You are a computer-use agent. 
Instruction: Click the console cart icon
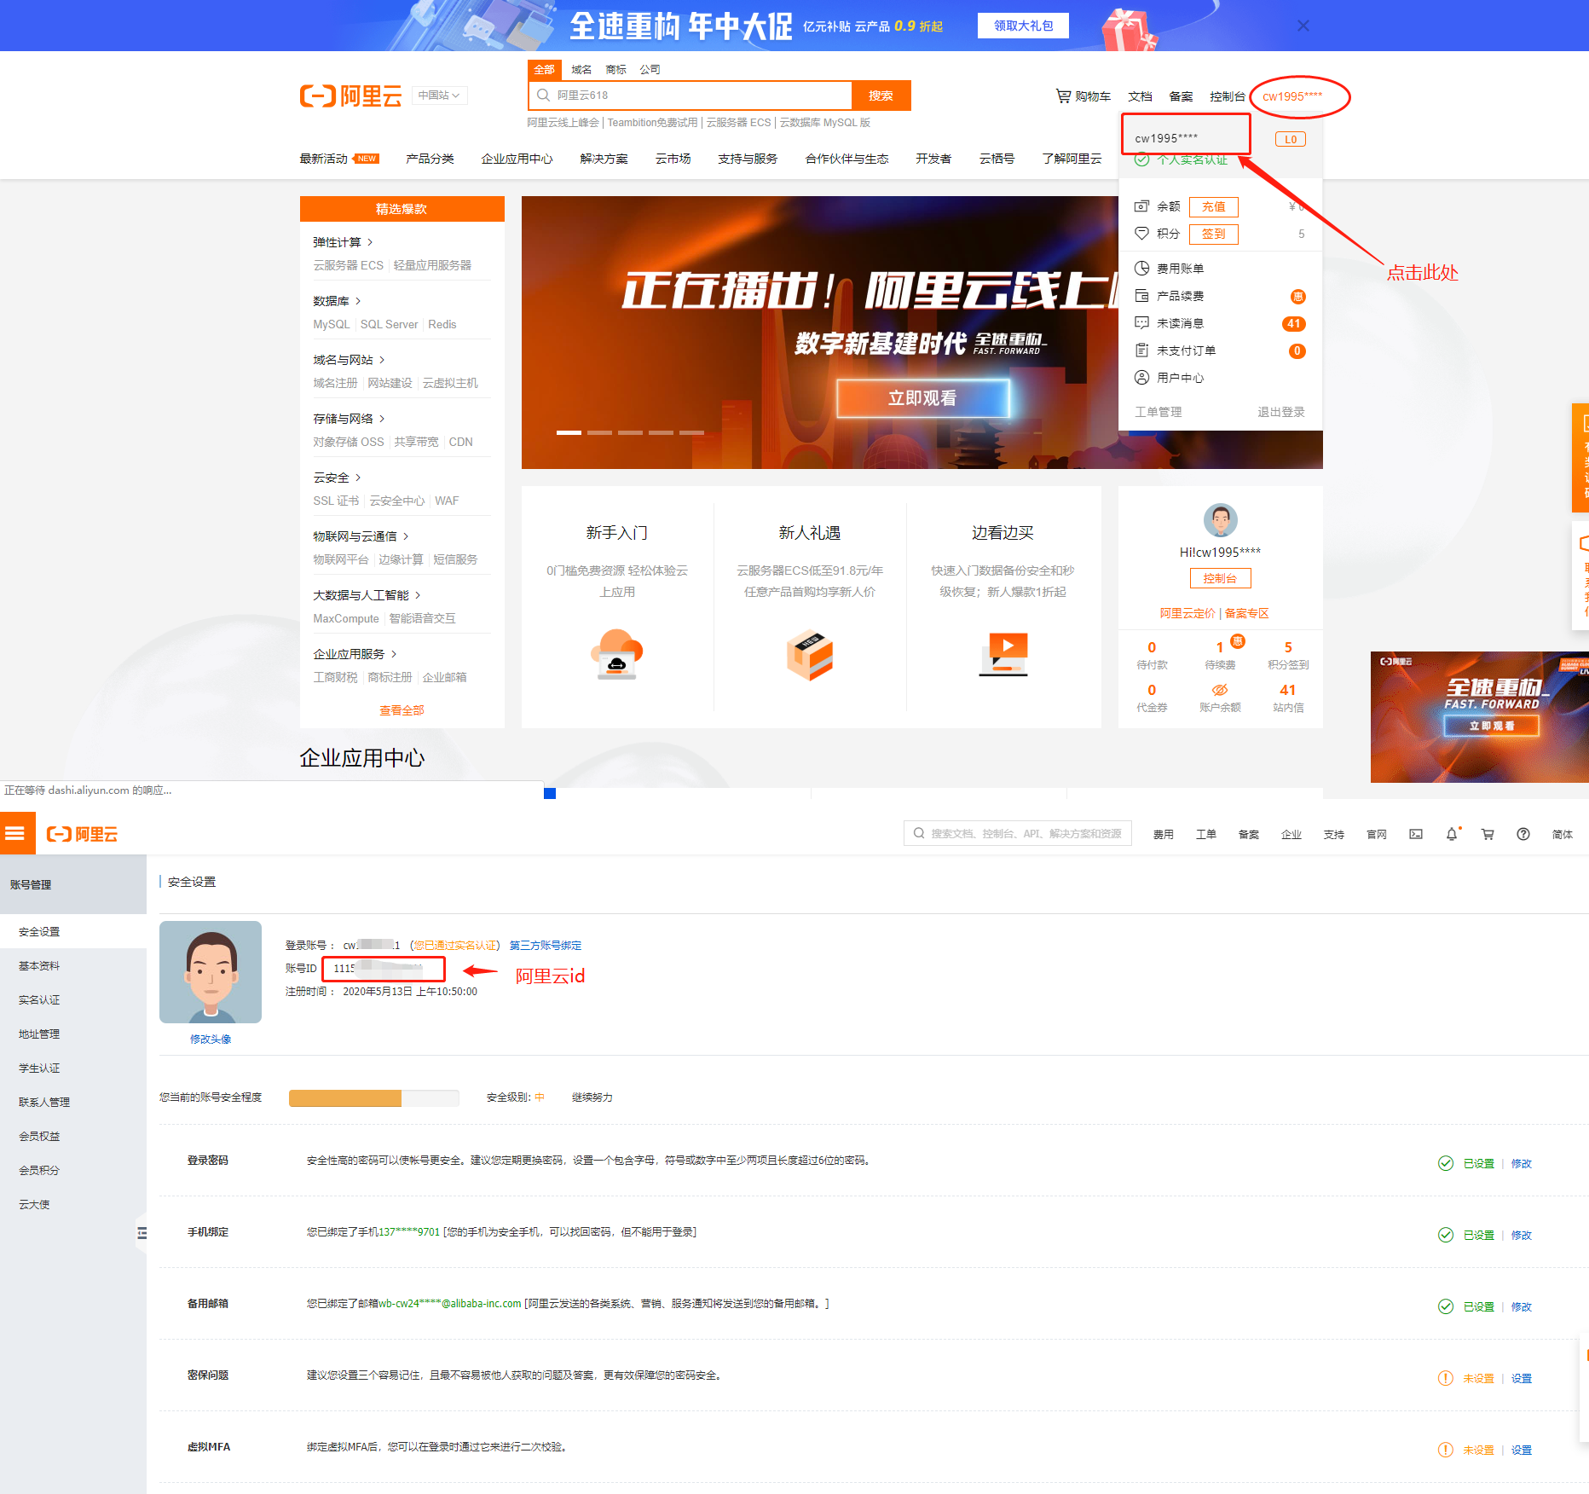click(1488, 834)
